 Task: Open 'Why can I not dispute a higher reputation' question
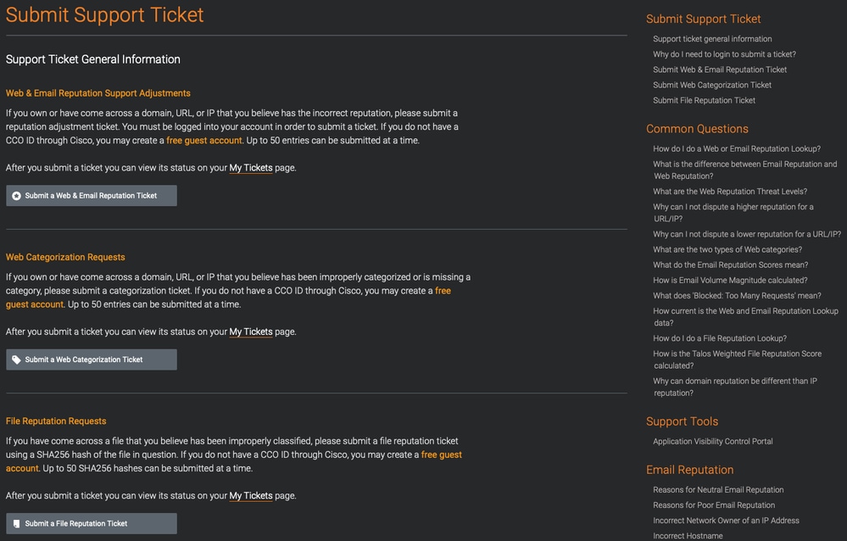coord(733,212)
